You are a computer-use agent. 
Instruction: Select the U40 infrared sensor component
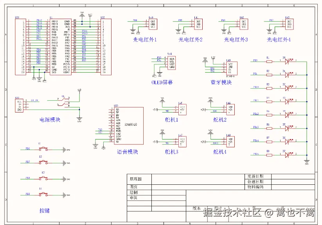pos(153,24)
